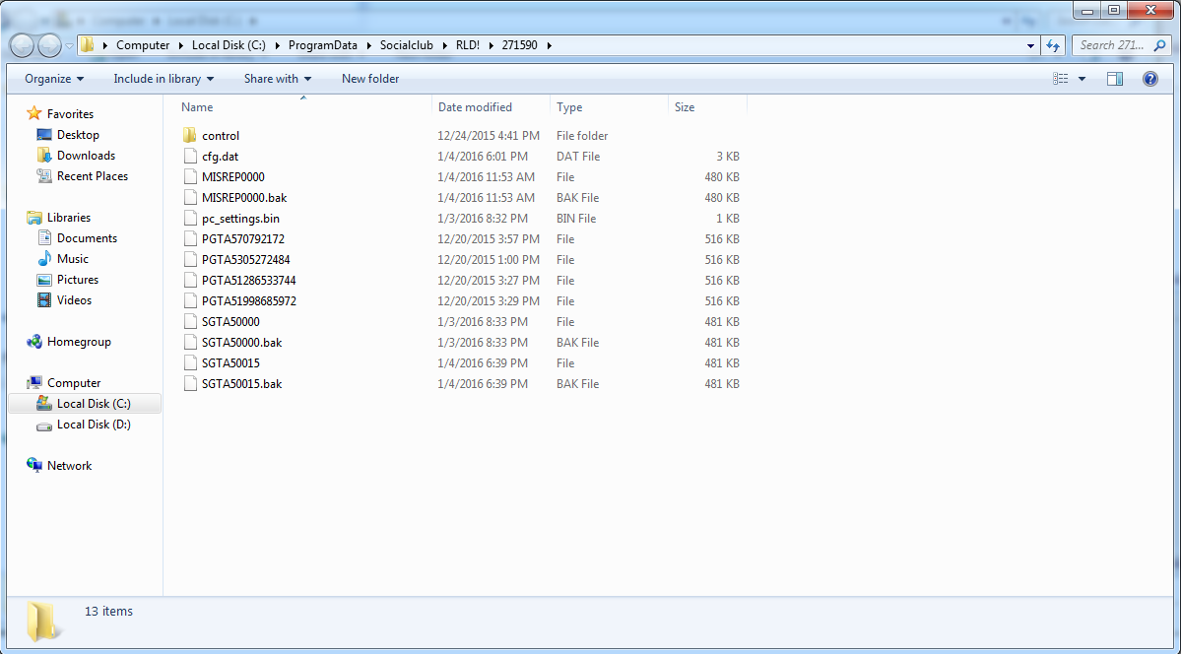This screenshot has width=1181, height=654.
Task: Toggle the preview pane icon
Action: click(x=1115, y=79)
